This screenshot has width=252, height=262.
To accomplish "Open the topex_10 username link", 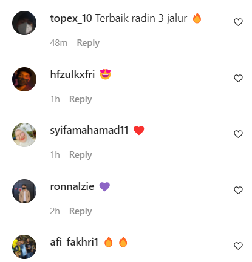I will (x=71, y=19).
